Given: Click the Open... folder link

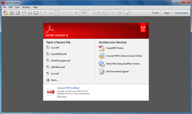Looking at the screenshot, I should coord(54,80).
